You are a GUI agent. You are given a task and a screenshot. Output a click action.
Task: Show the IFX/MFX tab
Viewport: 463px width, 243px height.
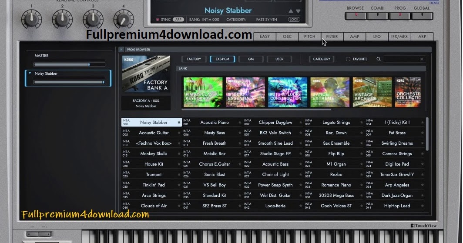click(399, 37)
